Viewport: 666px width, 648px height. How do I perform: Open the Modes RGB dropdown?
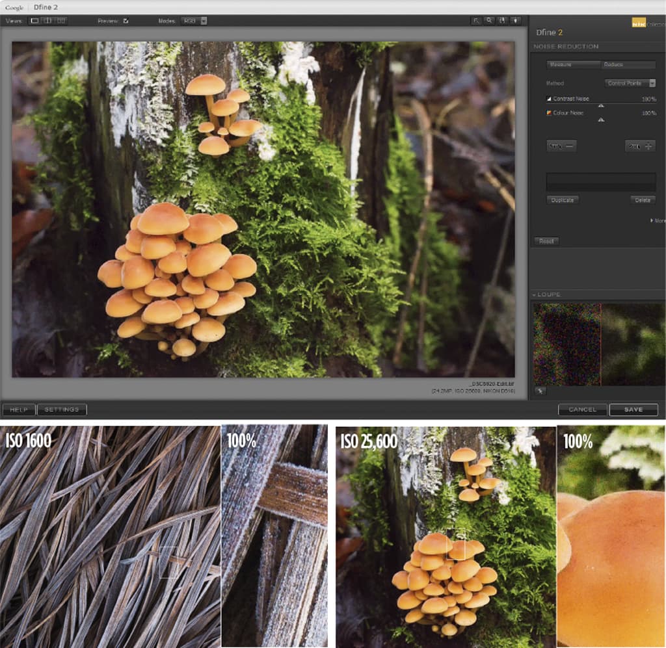pyautogui.click(x=194, y=21)
